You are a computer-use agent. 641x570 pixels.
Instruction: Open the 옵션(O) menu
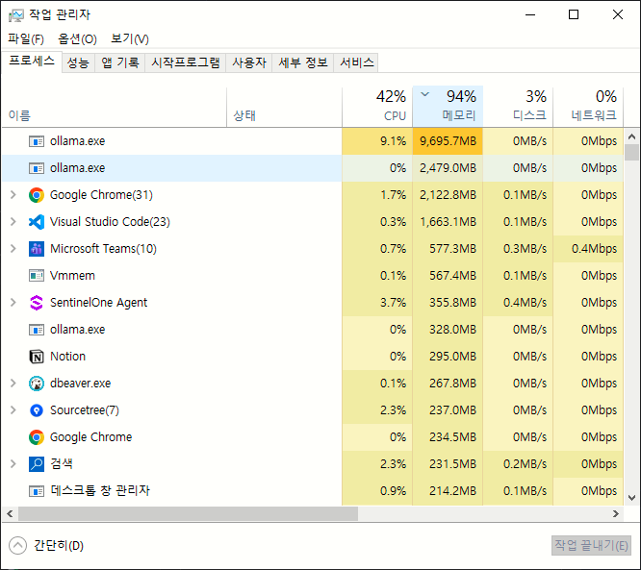(77, 39)
